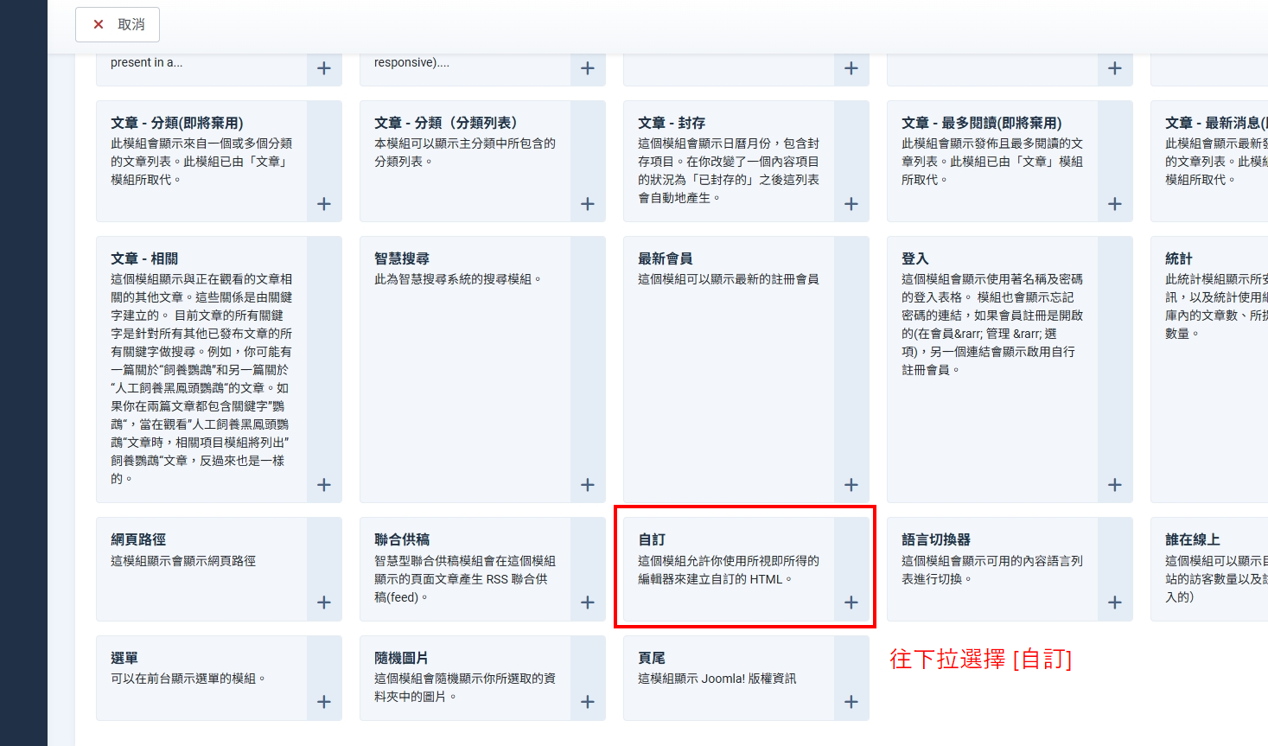
Task: Select the 選單 menu module title
Action: pos(124,658)
